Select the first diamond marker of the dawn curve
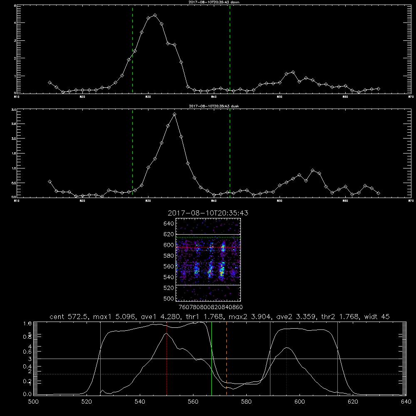 pos(50,82)
